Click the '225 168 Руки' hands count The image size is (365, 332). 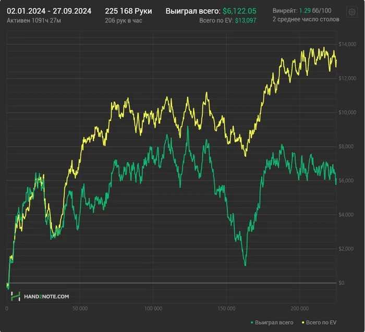click(128, 11)
